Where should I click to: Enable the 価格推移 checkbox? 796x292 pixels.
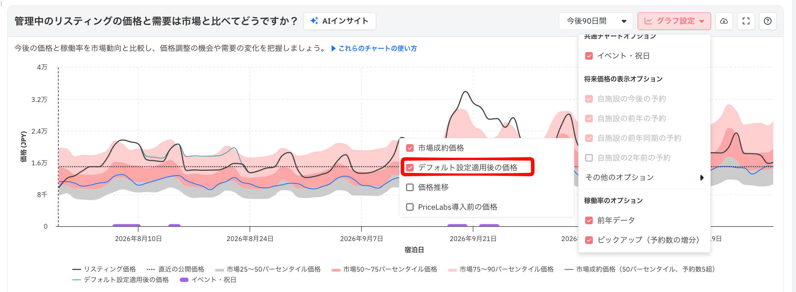pos(410,188)
